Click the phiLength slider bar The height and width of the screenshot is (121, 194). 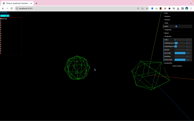tap(180, 53)
